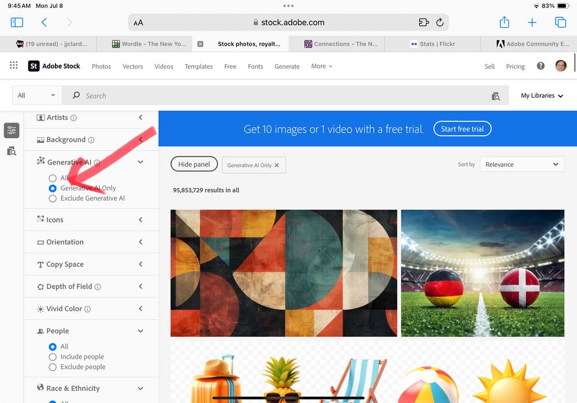The width and height of the screenshot is (577, 403).
Task: Expand the Orientation filter section
Action: pyautogui.click(x=140, y=242)
